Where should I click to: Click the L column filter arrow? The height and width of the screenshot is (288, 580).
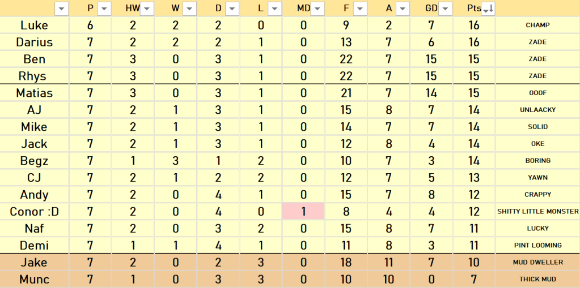[x=274, y=8]
